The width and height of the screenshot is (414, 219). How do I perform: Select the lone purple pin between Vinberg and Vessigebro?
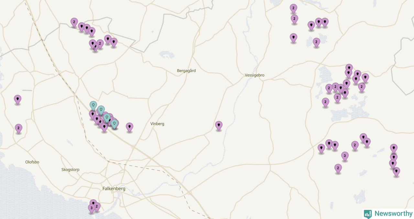219,125
